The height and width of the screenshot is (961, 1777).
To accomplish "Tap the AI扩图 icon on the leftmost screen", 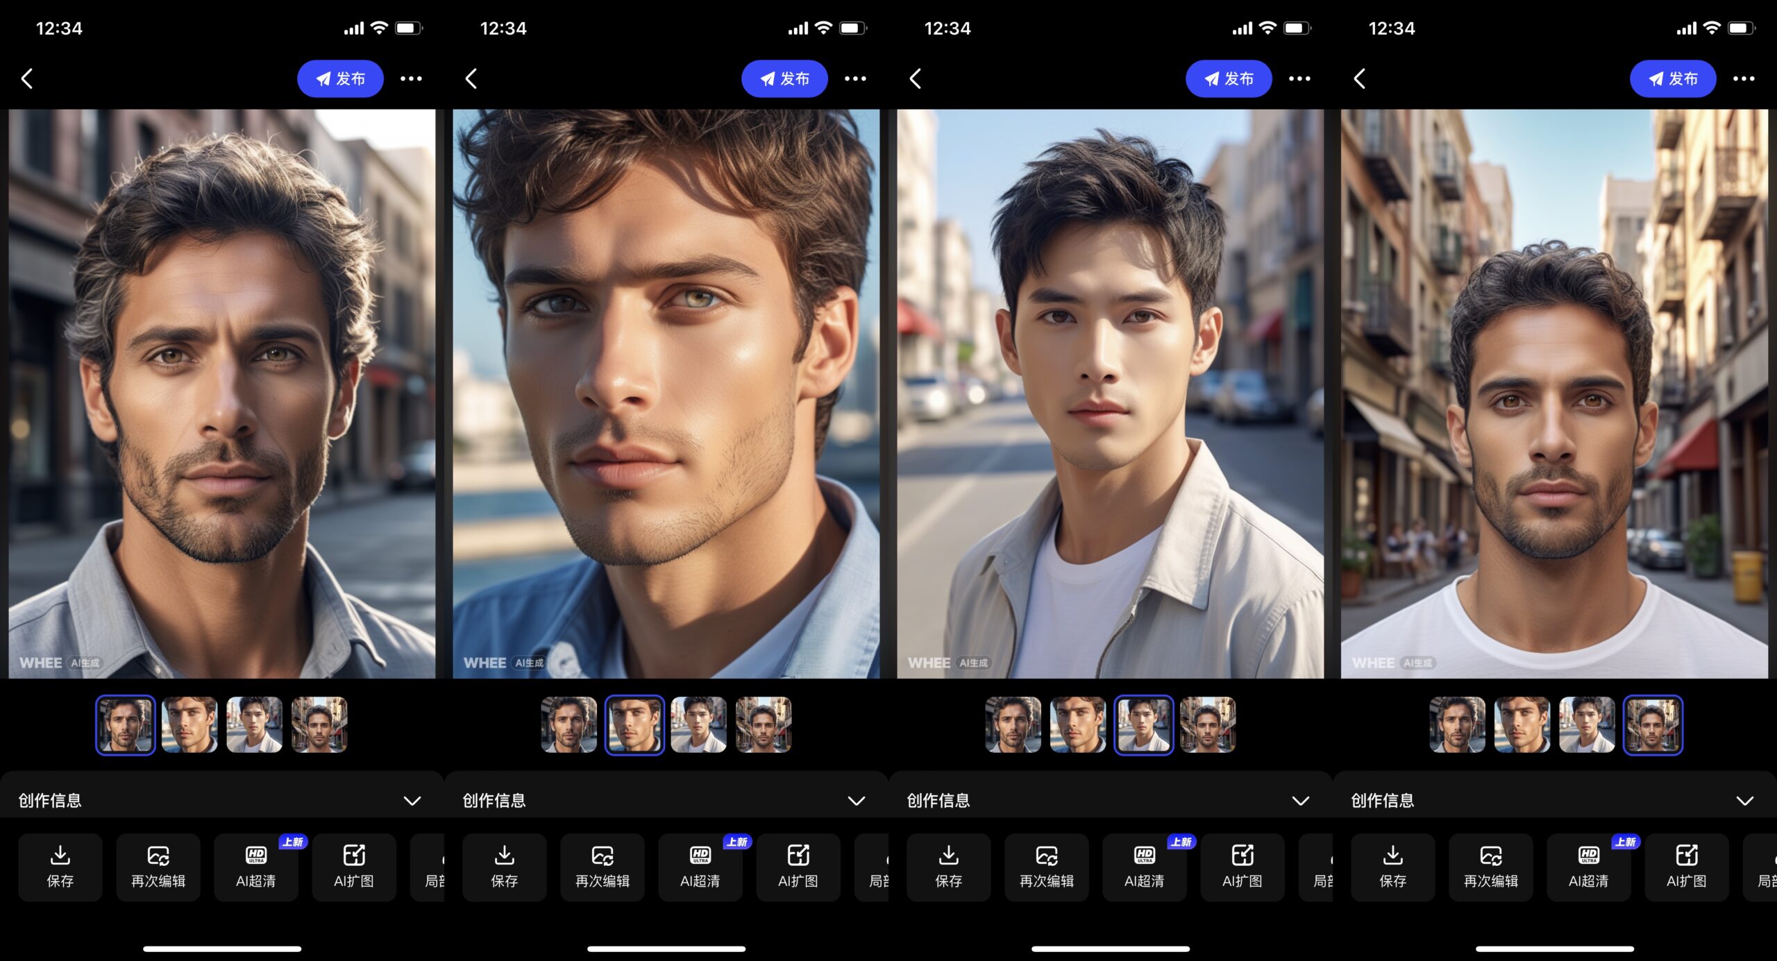I will tap(353, 855).
